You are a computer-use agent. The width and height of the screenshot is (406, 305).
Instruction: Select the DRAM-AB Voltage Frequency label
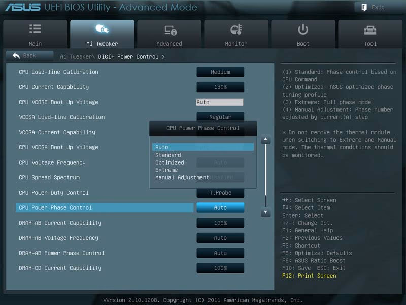(x=58, y=238)
